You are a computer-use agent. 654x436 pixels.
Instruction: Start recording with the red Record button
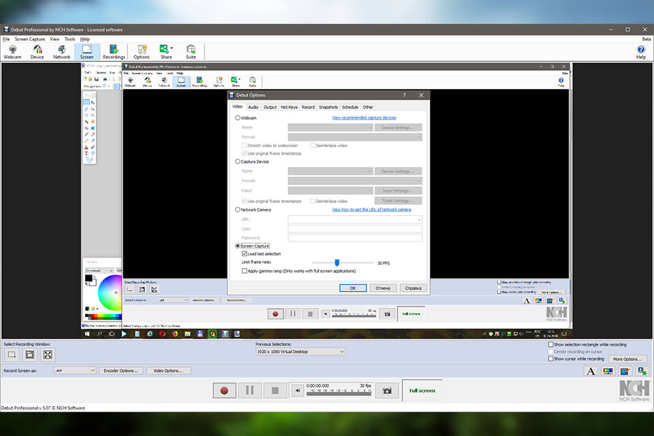224,390
